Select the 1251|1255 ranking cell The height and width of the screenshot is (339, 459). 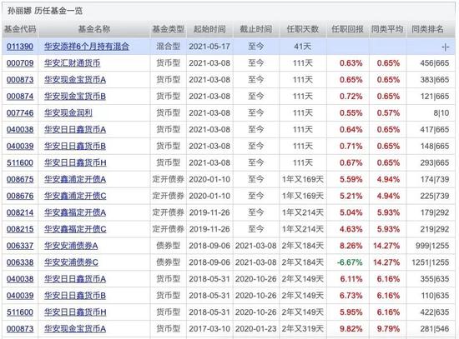coord(431,262)
